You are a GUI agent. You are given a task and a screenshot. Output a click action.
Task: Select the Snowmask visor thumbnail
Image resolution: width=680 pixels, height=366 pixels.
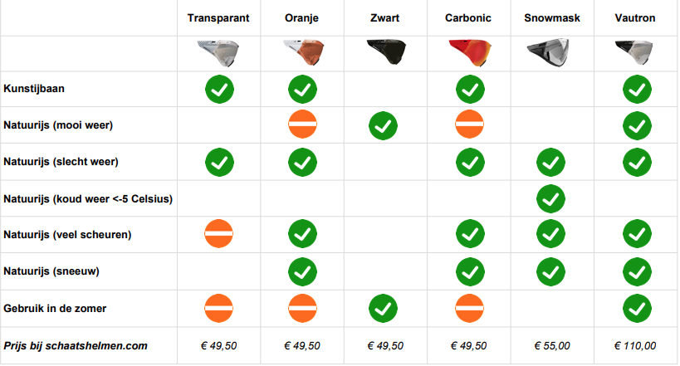coord(549,54)
